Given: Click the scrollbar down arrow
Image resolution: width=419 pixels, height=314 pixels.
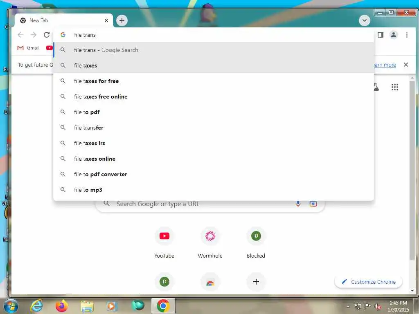Looking at the screenshot, I should point(412,291).
